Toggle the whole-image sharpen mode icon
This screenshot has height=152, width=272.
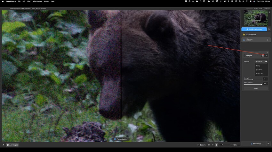click(263, 56)
